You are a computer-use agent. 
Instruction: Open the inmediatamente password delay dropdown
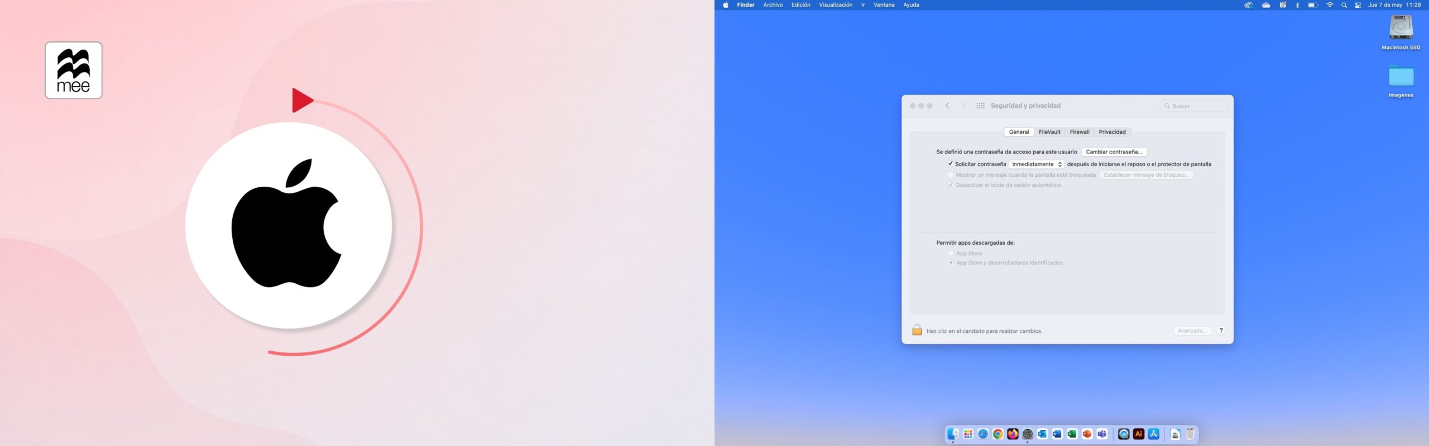(x=1037, y=164)
